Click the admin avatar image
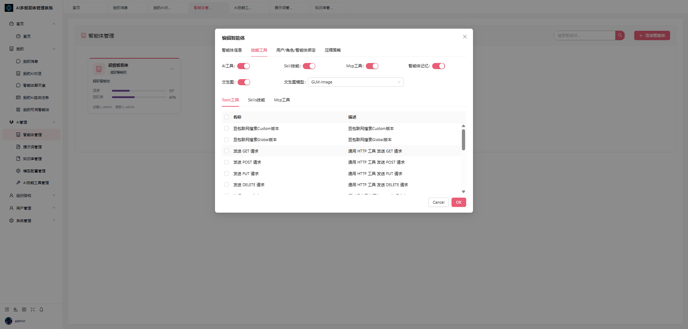 [x=9, y=321]
